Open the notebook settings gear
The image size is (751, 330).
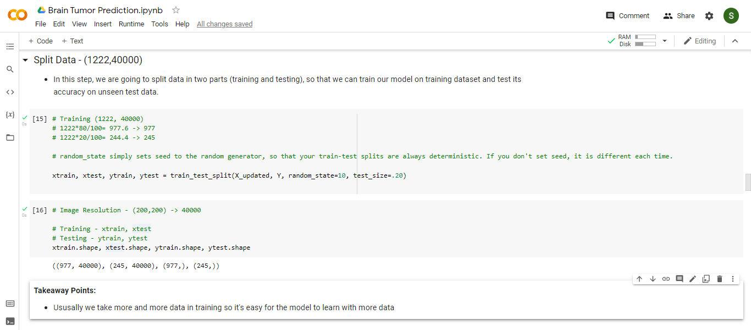709,16
